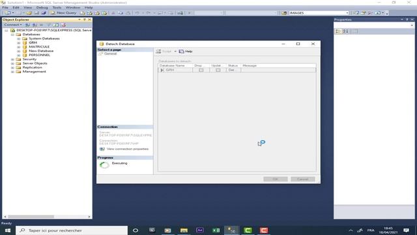Image resolution: width=417 pixels, height=235 pixels.
Task: Click the New Project icon in main toolbar
Action: pyautogui.click(x=7, y=13)
